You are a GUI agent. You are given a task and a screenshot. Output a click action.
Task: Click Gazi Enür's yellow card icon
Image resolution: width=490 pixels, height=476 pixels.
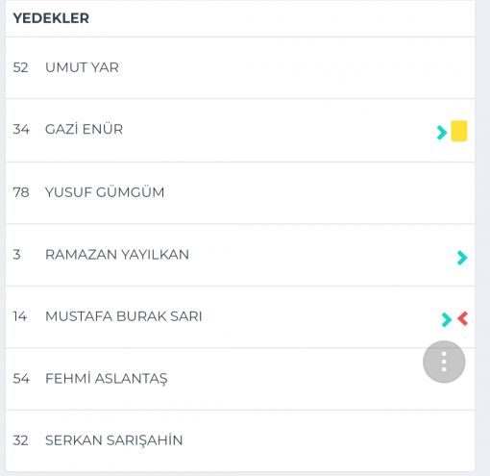459,131
